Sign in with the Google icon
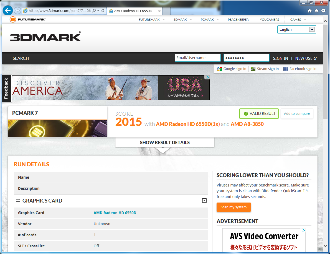Image resolution: width=330 pixels, height=254 pixels. [x=220, y=69]
